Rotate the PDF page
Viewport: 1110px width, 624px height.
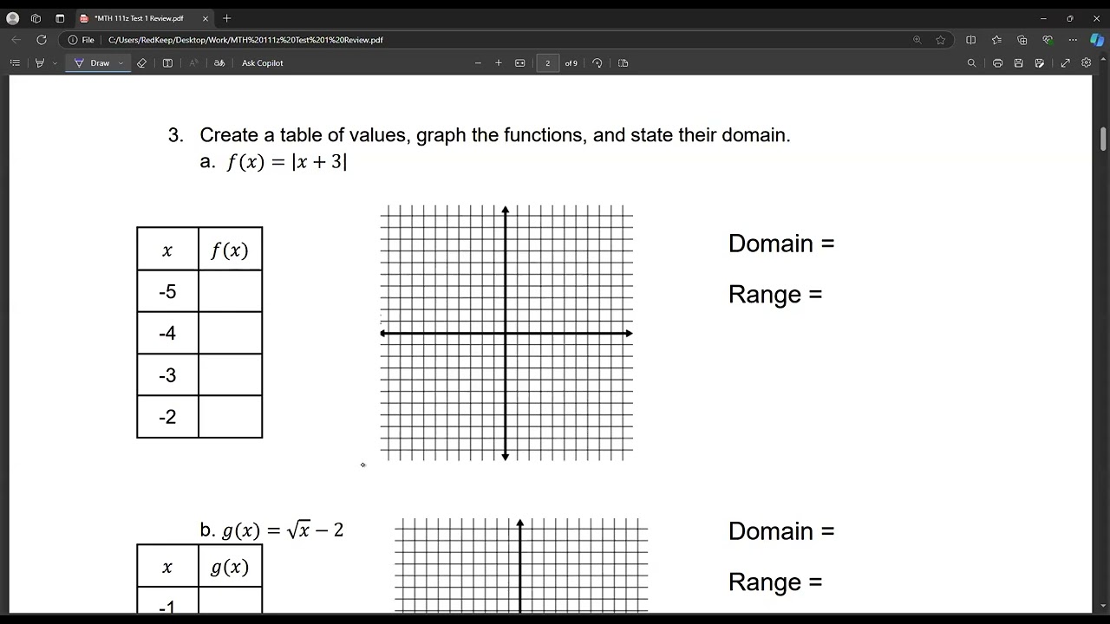click(x=597, y=63)
